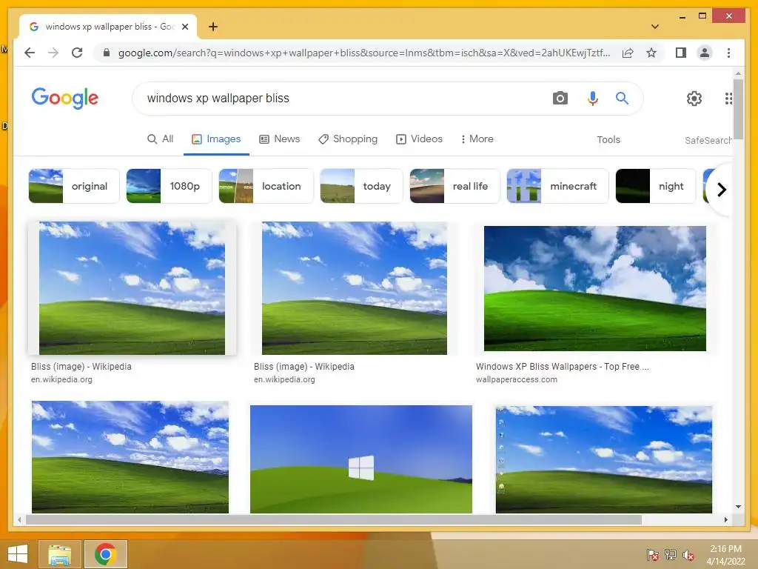Start voice search with the microphone icon
Screen dimensions: 758x569
point(592,99)
